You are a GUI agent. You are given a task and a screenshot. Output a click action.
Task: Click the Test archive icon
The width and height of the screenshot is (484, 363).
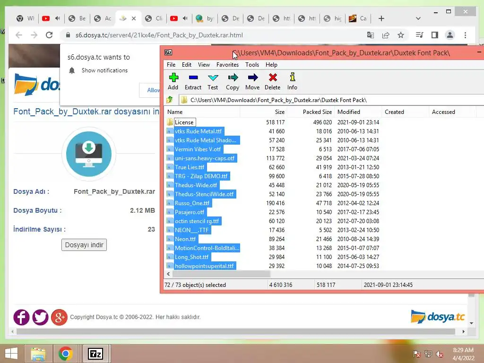[213, 81]
